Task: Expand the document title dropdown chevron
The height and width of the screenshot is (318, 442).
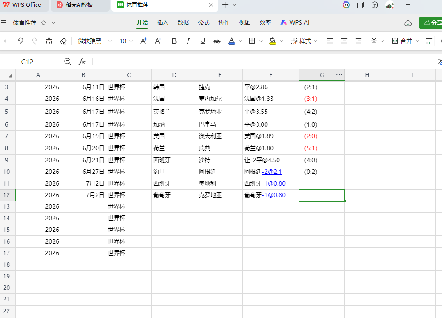Action: [53, 23]
